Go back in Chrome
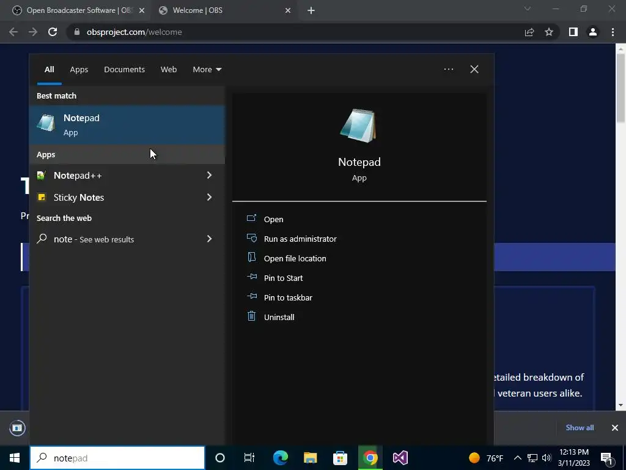This screenshot has height=470, width=626. pos(13,32)
